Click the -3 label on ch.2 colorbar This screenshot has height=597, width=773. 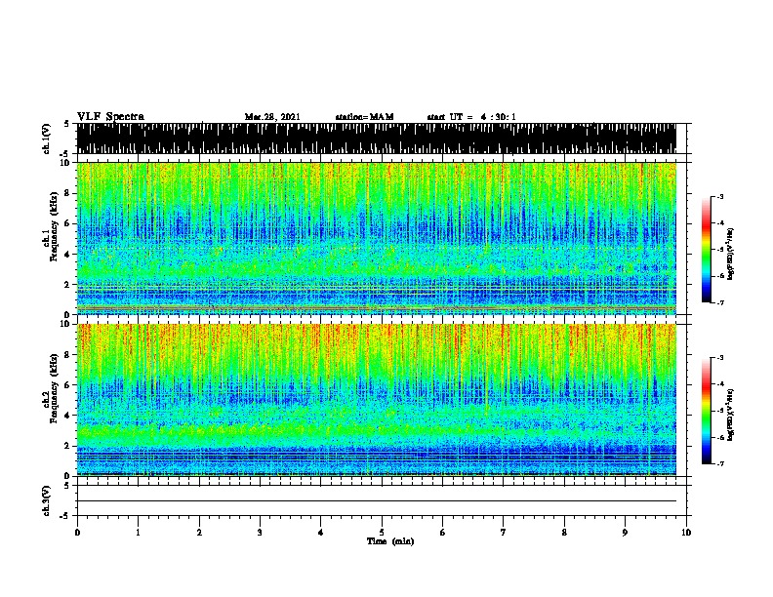[x=720, y=358]
